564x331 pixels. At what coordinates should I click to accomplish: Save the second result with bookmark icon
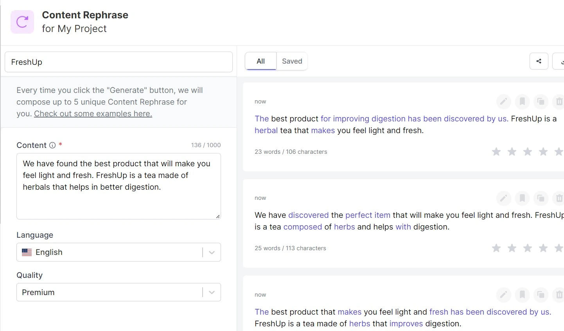coord(522,198)
